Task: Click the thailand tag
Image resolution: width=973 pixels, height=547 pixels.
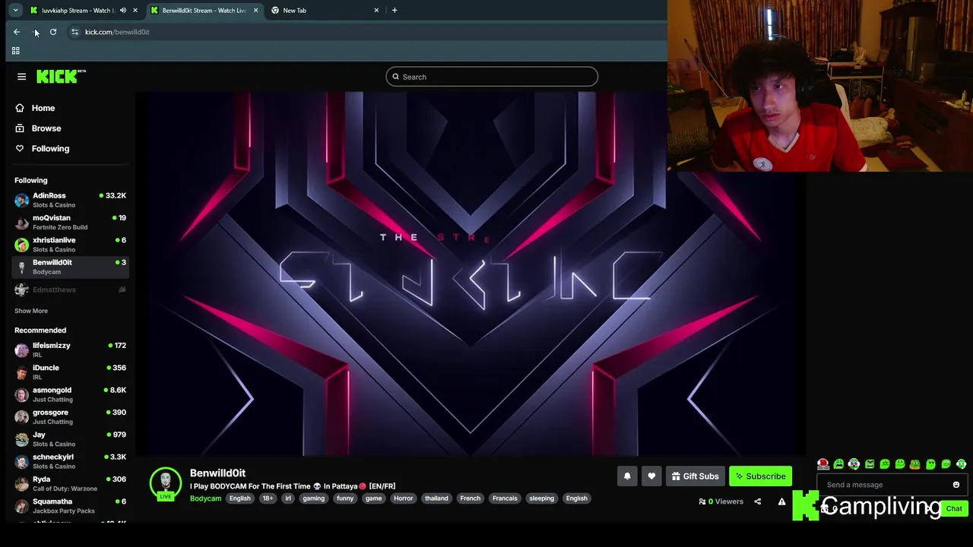Action: [x=436, y=498]
